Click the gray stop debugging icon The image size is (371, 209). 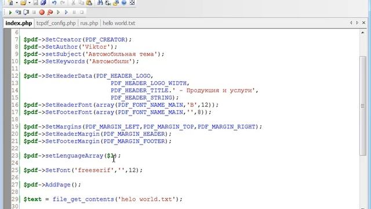[x=34, y=12]
